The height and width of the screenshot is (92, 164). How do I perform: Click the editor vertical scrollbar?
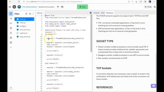(91, 33)
